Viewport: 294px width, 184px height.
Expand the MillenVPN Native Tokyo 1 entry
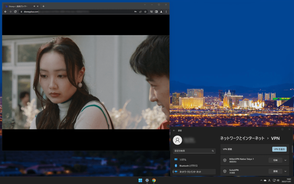tap(285, 160)
